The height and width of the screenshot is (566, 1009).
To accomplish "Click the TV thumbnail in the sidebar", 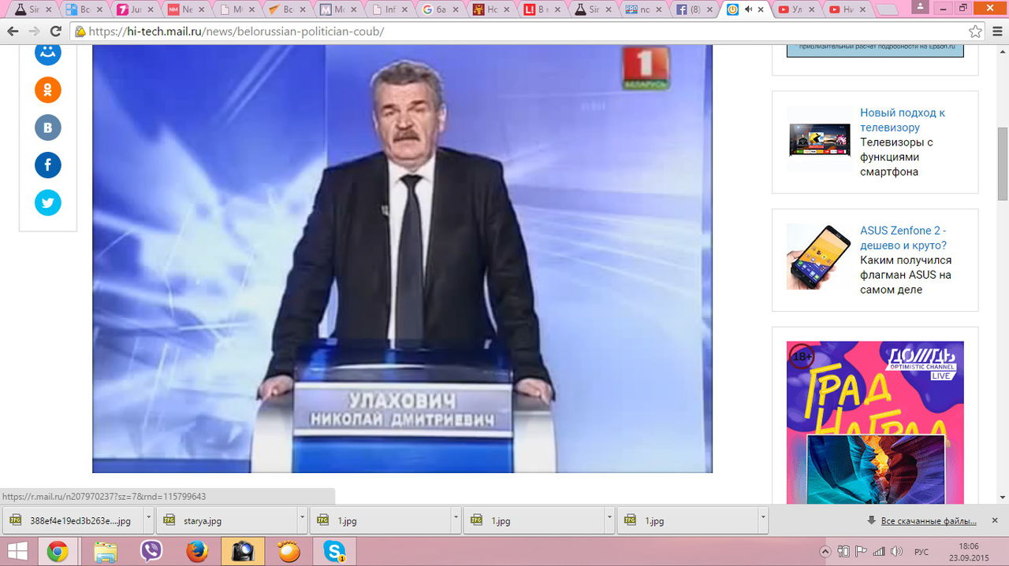I will click(x=820, y=139).
